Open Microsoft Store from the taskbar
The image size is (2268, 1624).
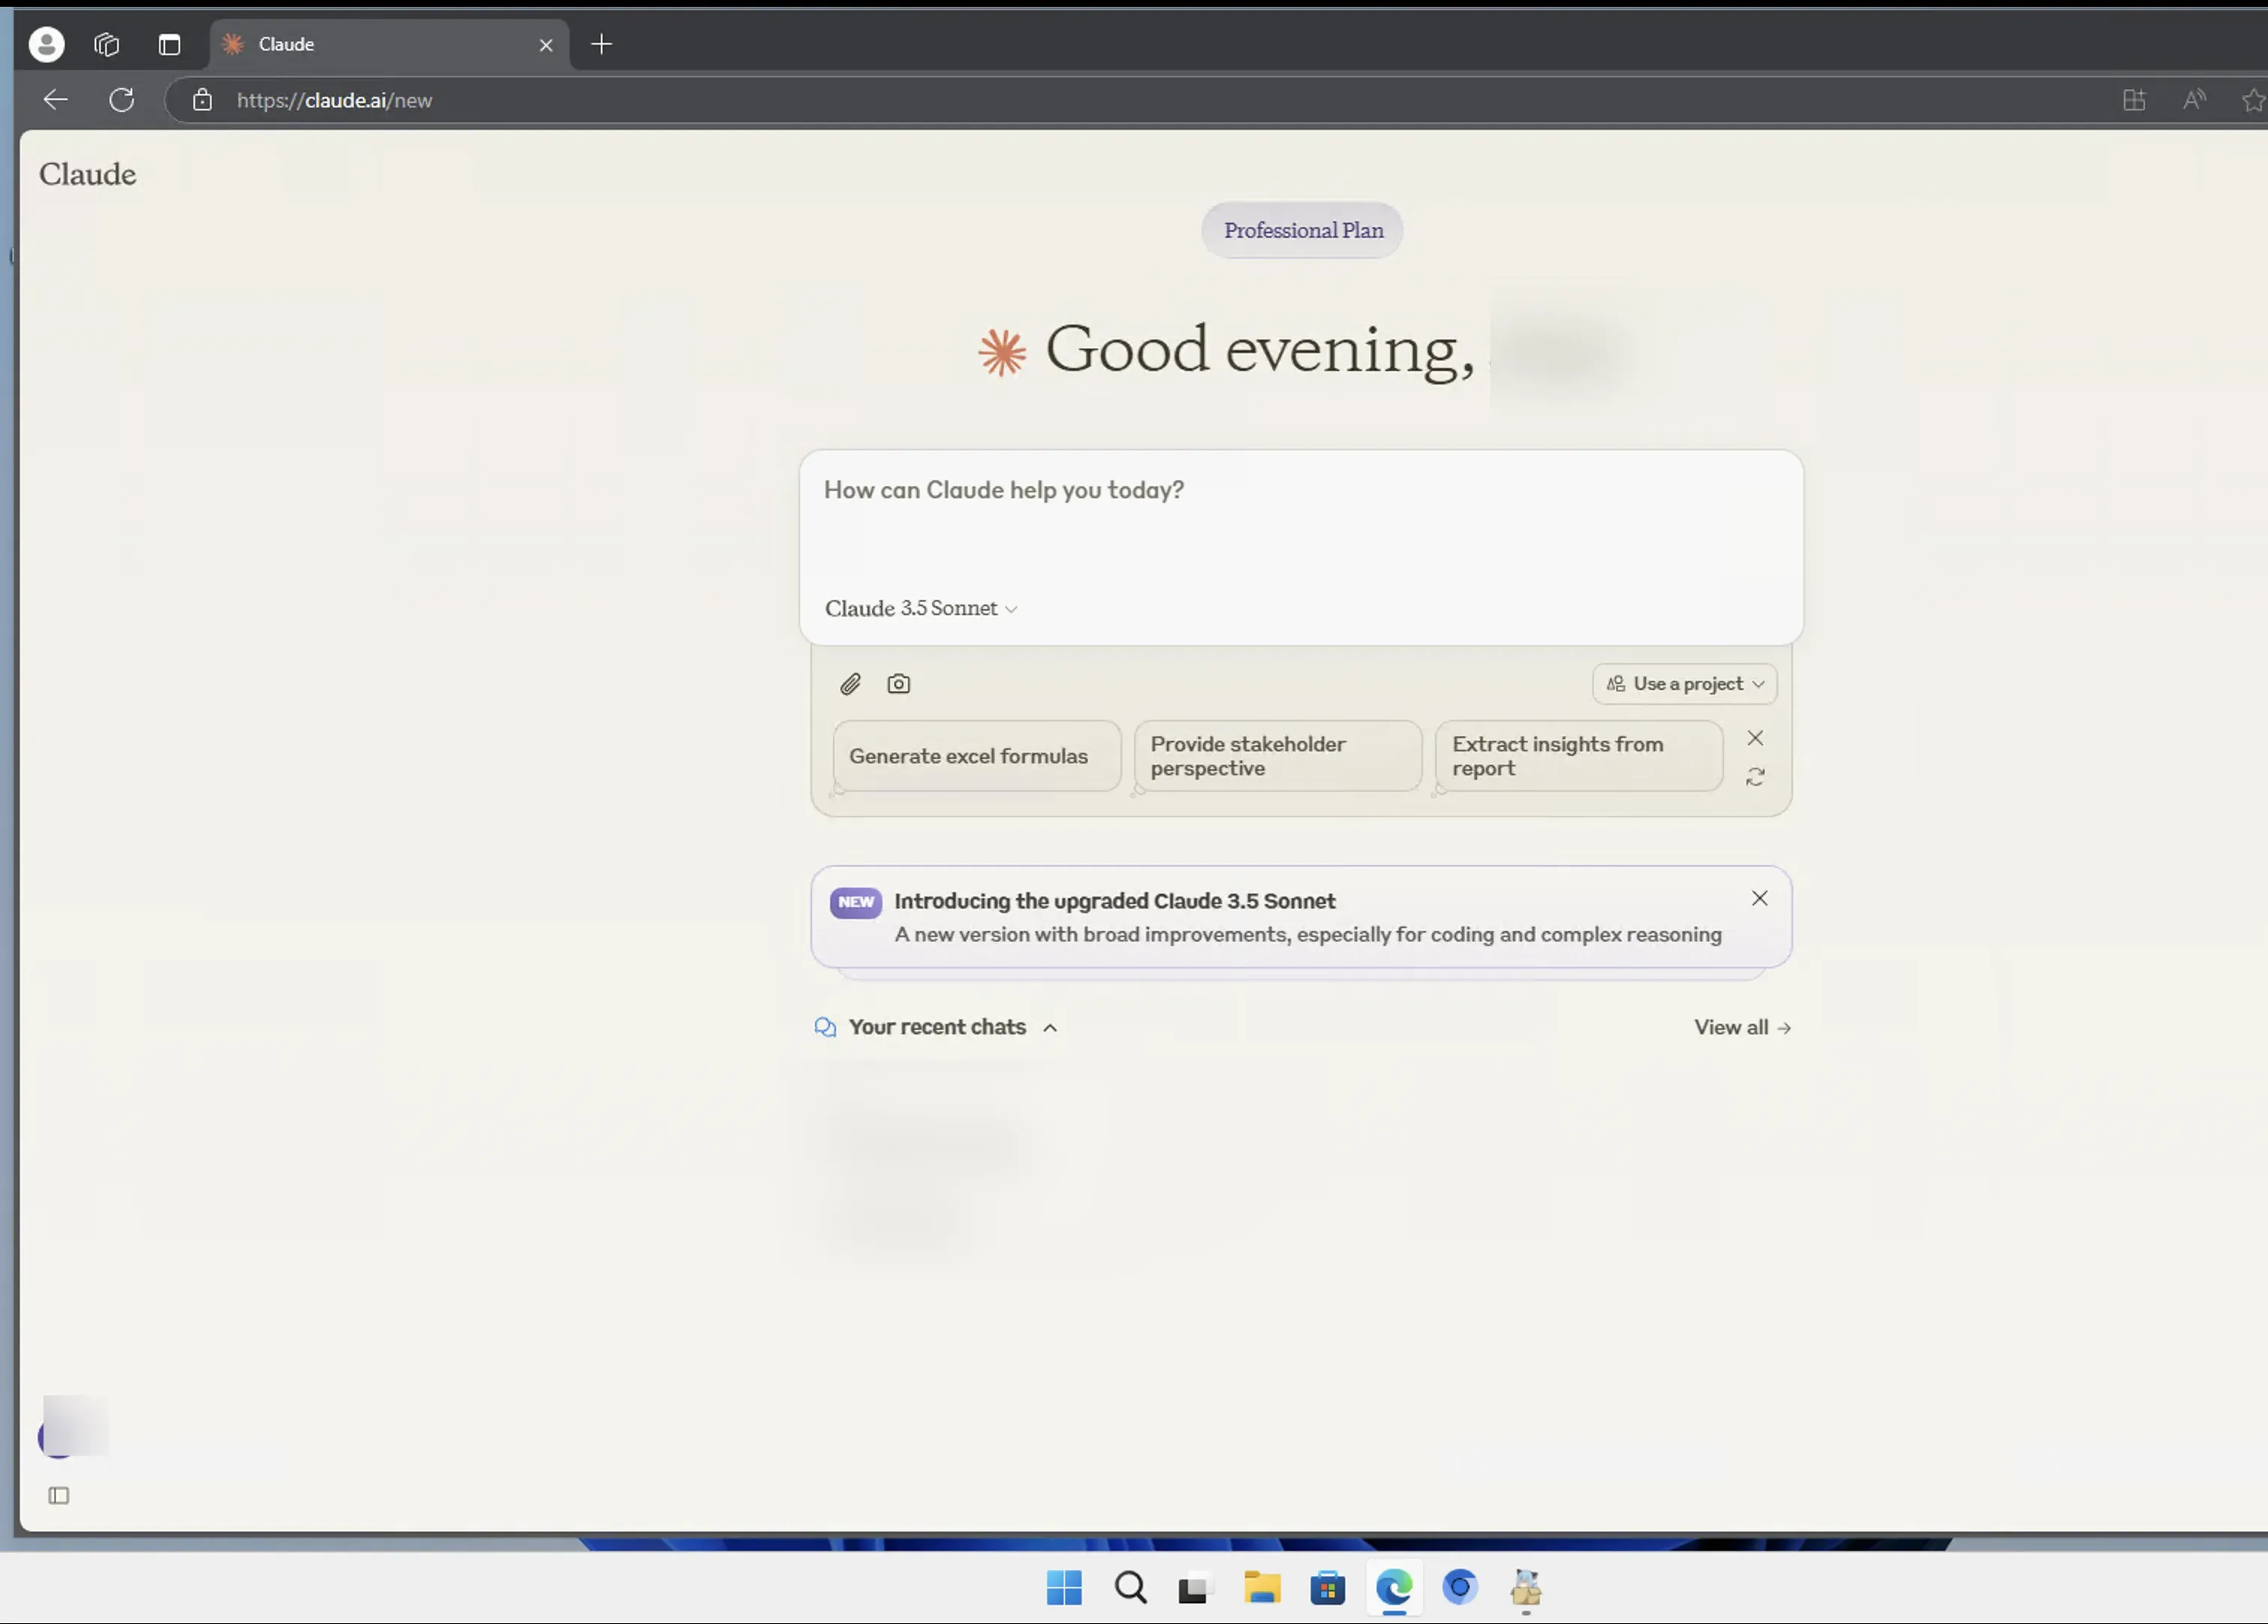[1328, 1588]
